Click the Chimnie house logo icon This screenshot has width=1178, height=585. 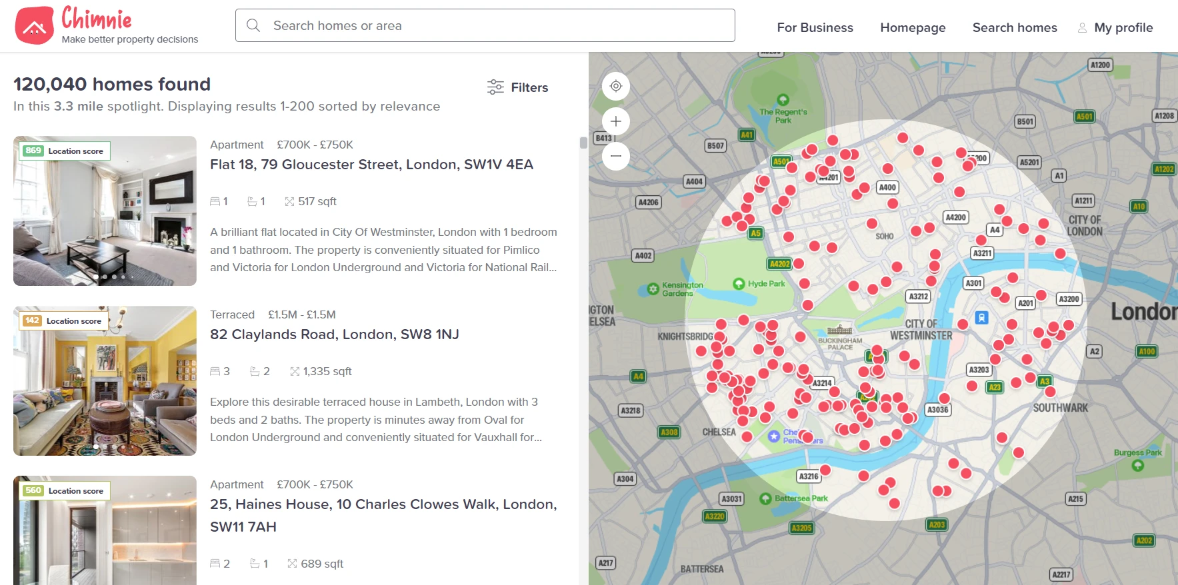click(34, 26)
